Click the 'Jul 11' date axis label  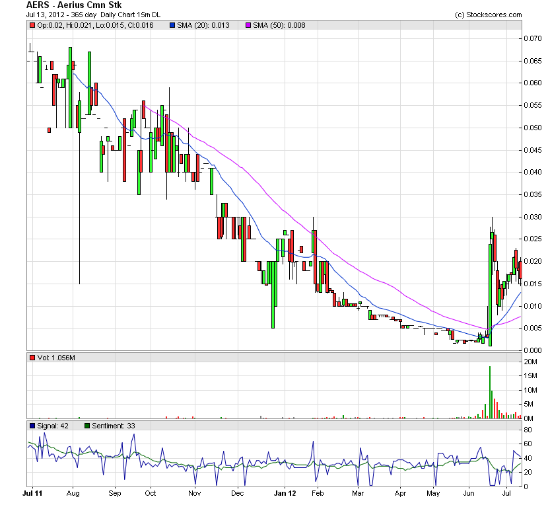(x=32, y=493)
